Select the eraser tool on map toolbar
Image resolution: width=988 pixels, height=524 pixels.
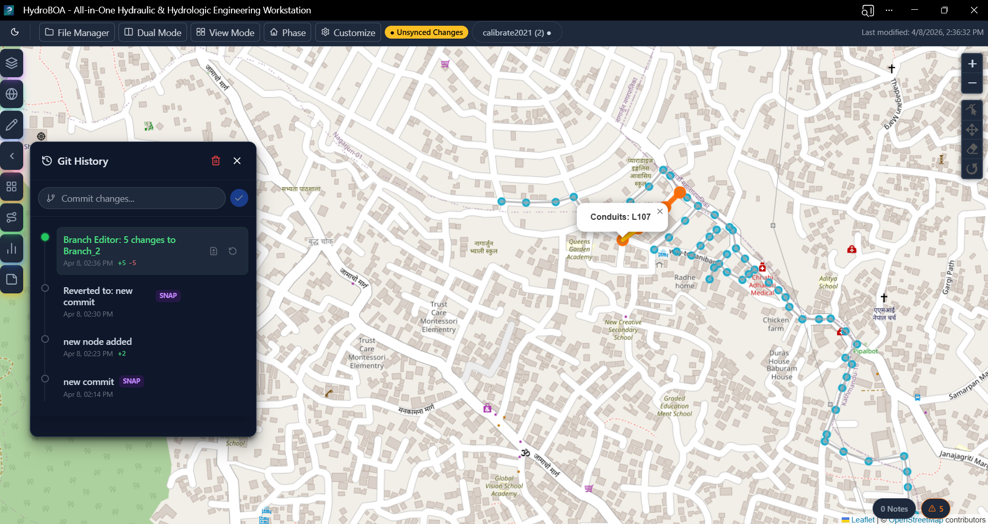click(972, 149)
